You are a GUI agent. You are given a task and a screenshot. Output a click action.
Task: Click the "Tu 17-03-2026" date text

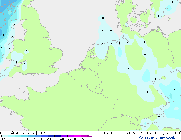120,133
